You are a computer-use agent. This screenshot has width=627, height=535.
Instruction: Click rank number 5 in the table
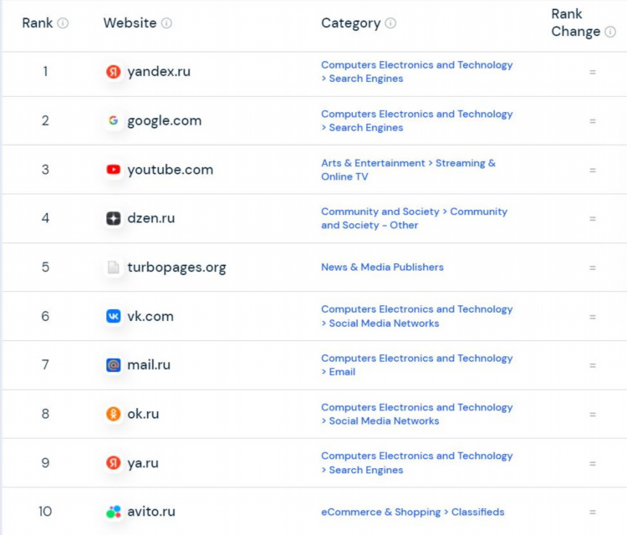coord(46,267)
